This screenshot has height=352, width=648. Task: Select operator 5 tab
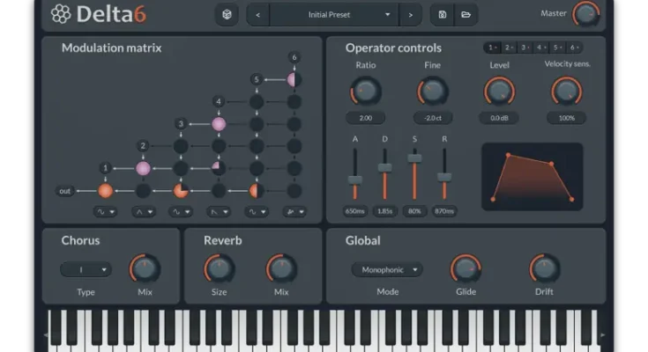557,48
